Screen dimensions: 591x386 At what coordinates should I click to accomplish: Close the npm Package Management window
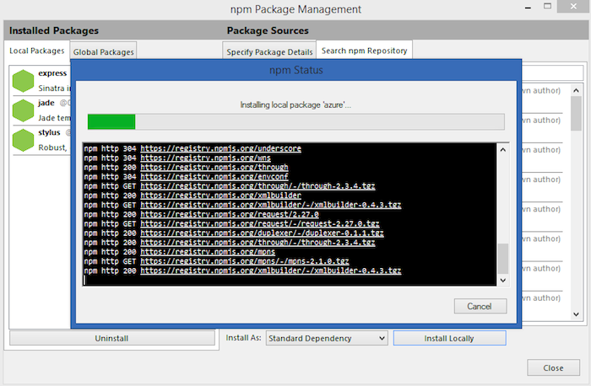pos(553,367)
